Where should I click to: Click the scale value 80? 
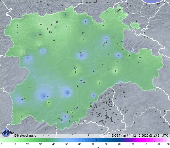pos(106,144)
